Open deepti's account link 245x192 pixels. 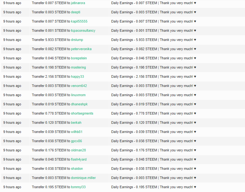pyautogui.click(x=76, y=12)
